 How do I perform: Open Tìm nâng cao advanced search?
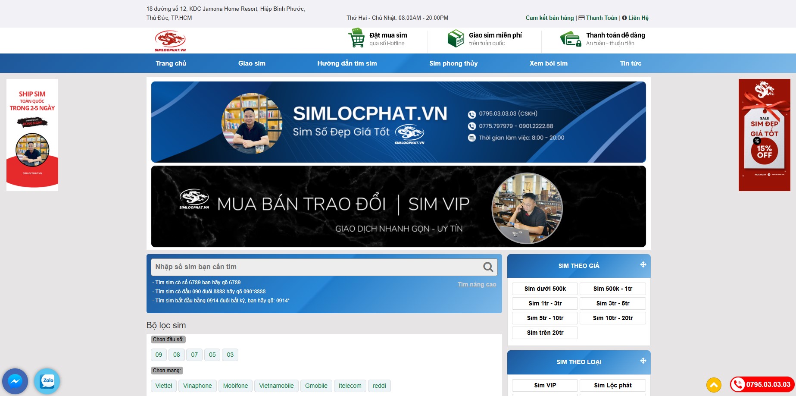point(477,284)
